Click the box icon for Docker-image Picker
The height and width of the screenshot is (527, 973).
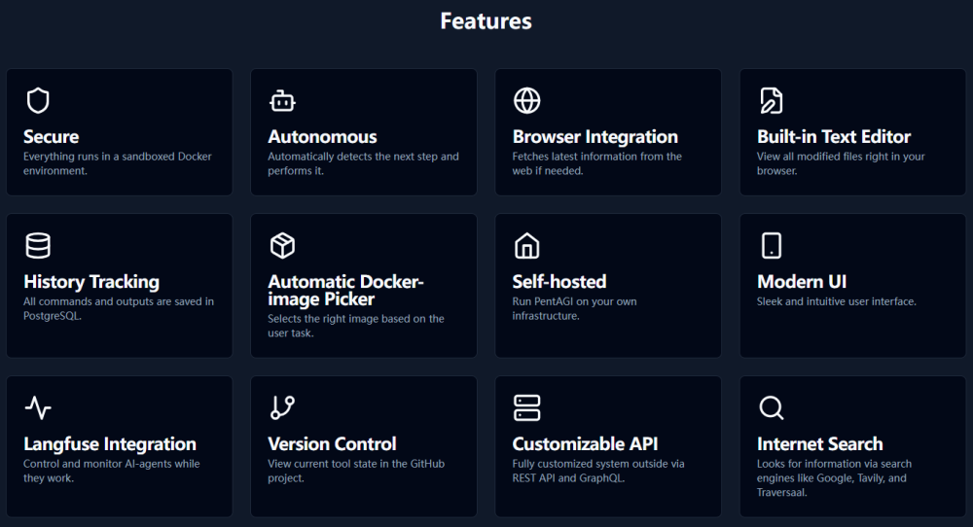click(282, 246)
